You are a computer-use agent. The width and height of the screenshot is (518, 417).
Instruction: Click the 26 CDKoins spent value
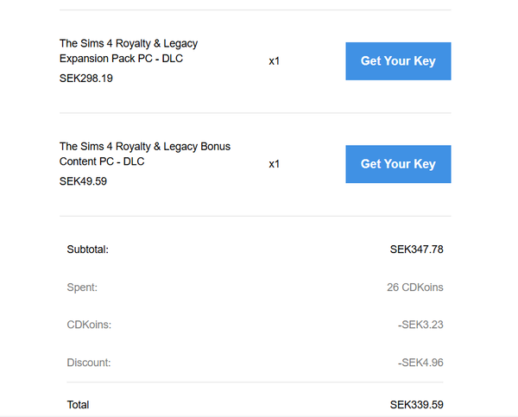click(x=414, y=287)
